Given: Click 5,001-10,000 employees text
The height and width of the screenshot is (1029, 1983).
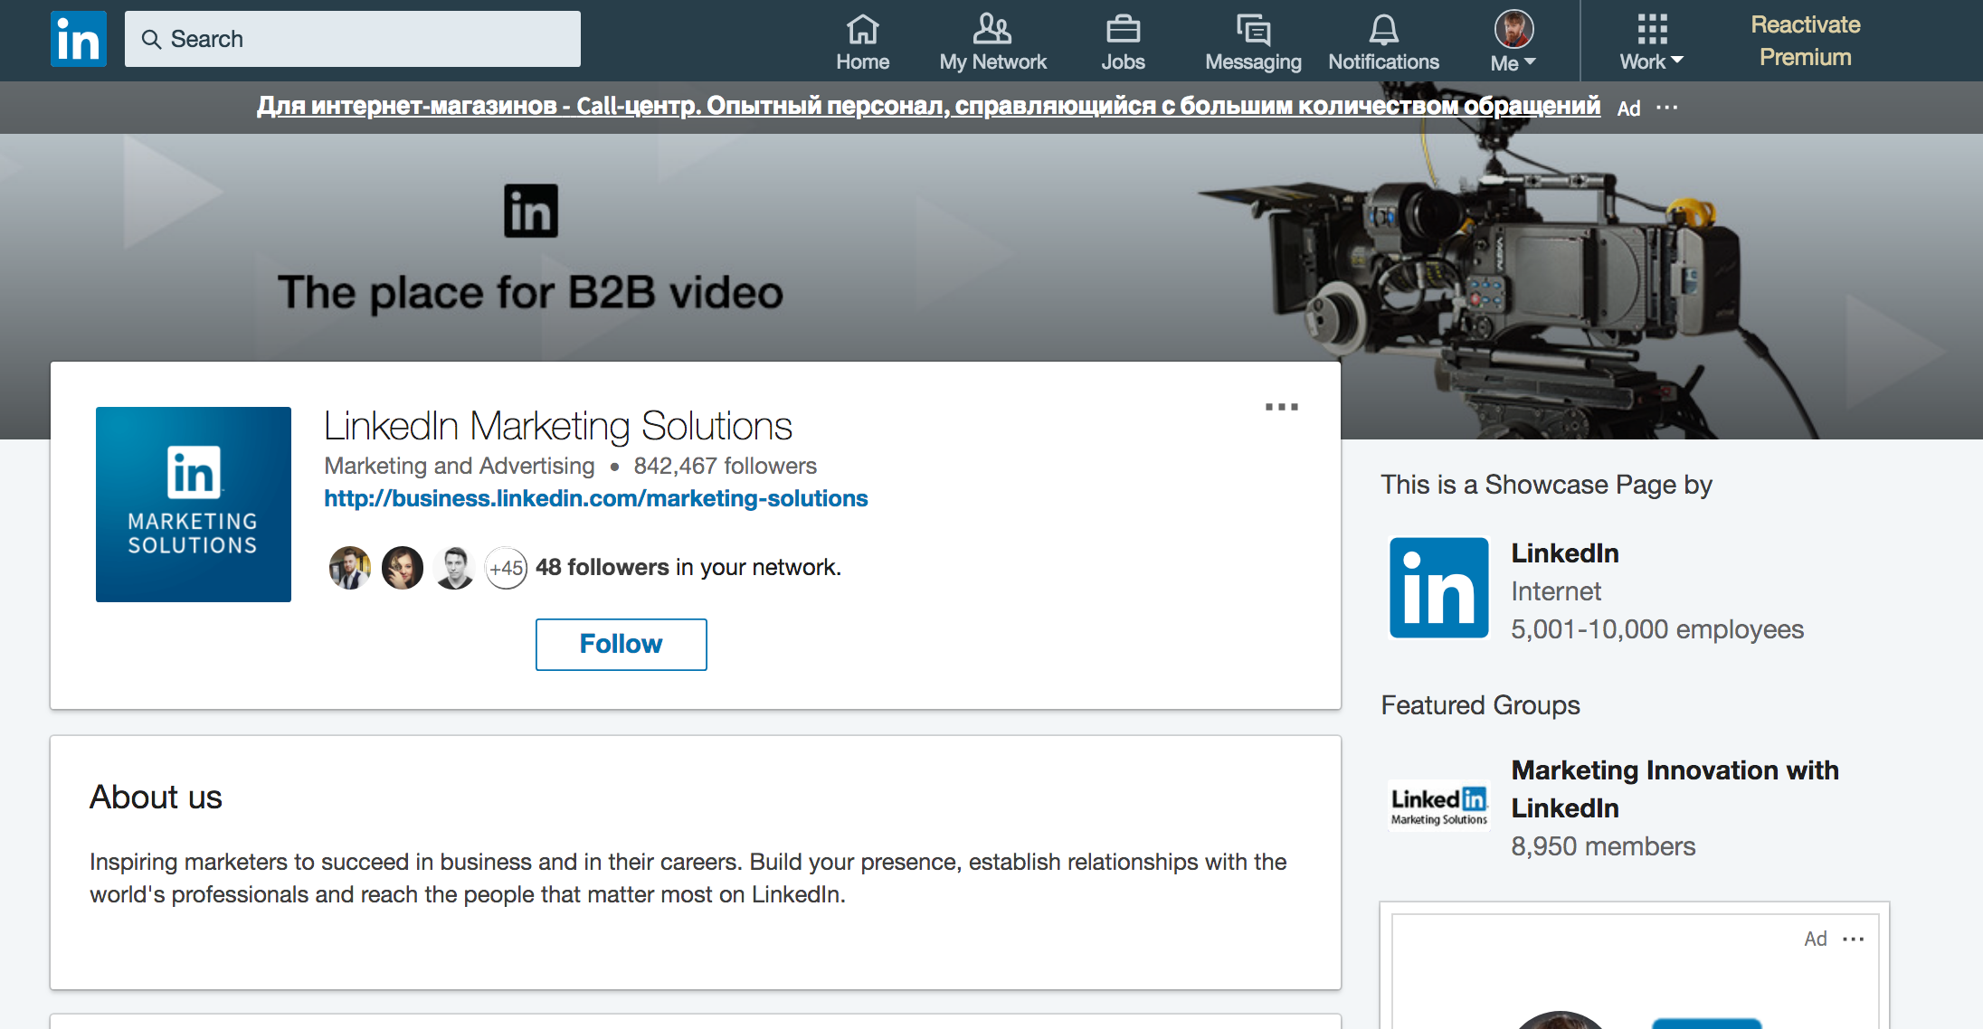Looking at the screenshot, I should point(1657,629).
